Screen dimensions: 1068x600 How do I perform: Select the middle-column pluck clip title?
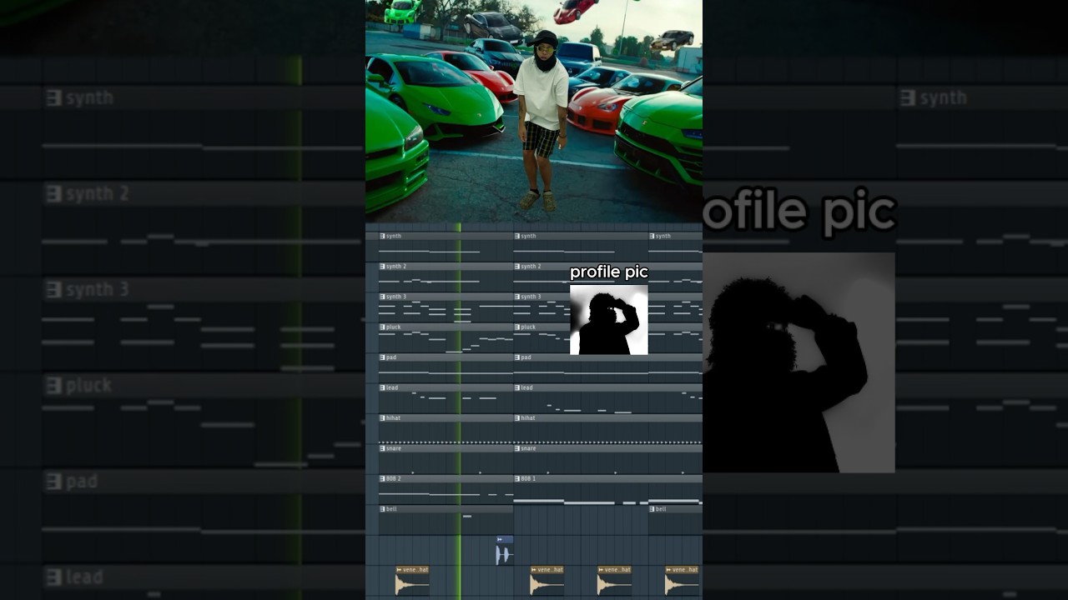529,327
